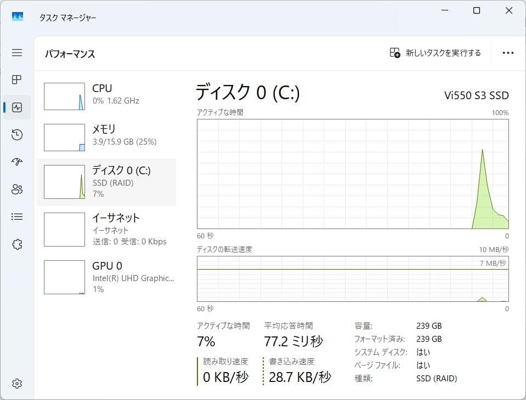Click the Vi550 S3 SSD label
The width and height of the screenshot is (526, 400).
click(x=476, y=95)
